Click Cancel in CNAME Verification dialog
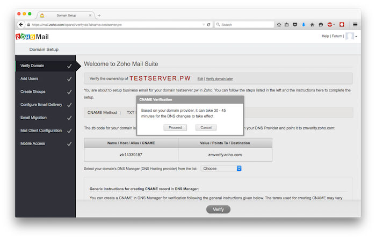This screenshot has width=376, height=239. coord(206,127)
